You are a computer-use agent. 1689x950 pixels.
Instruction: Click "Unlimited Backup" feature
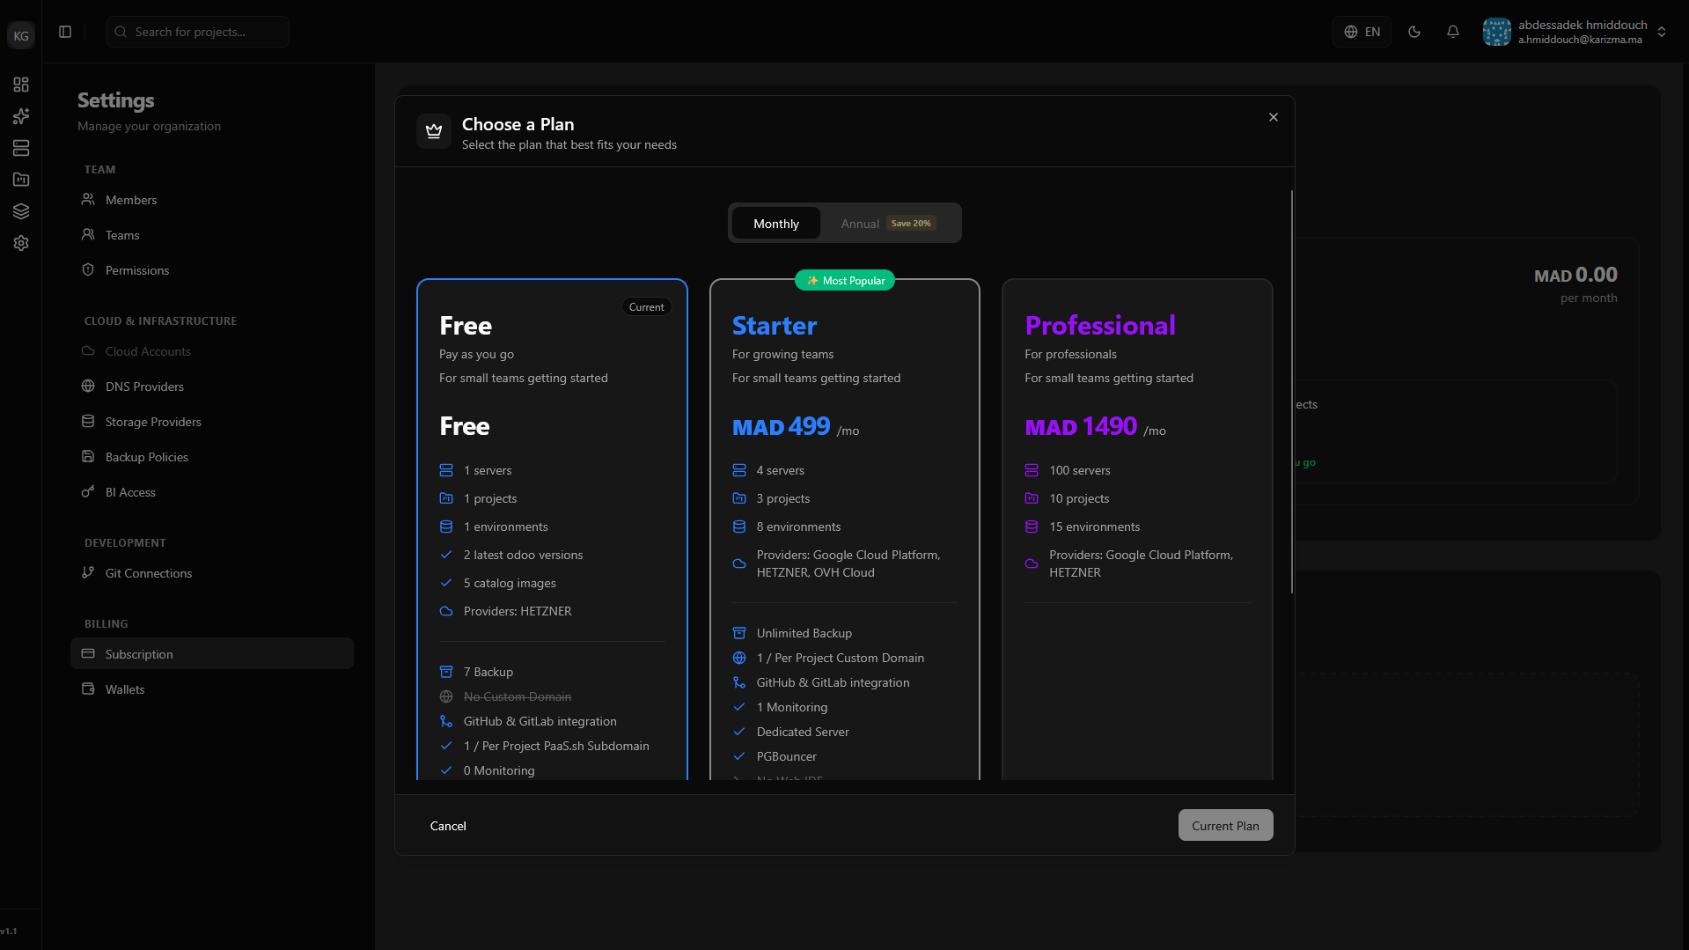click(x=804, y=633)
